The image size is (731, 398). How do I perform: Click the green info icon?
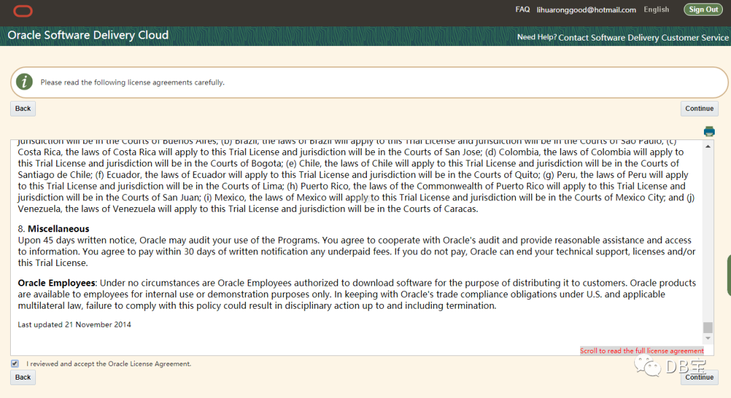click(24, 81)
